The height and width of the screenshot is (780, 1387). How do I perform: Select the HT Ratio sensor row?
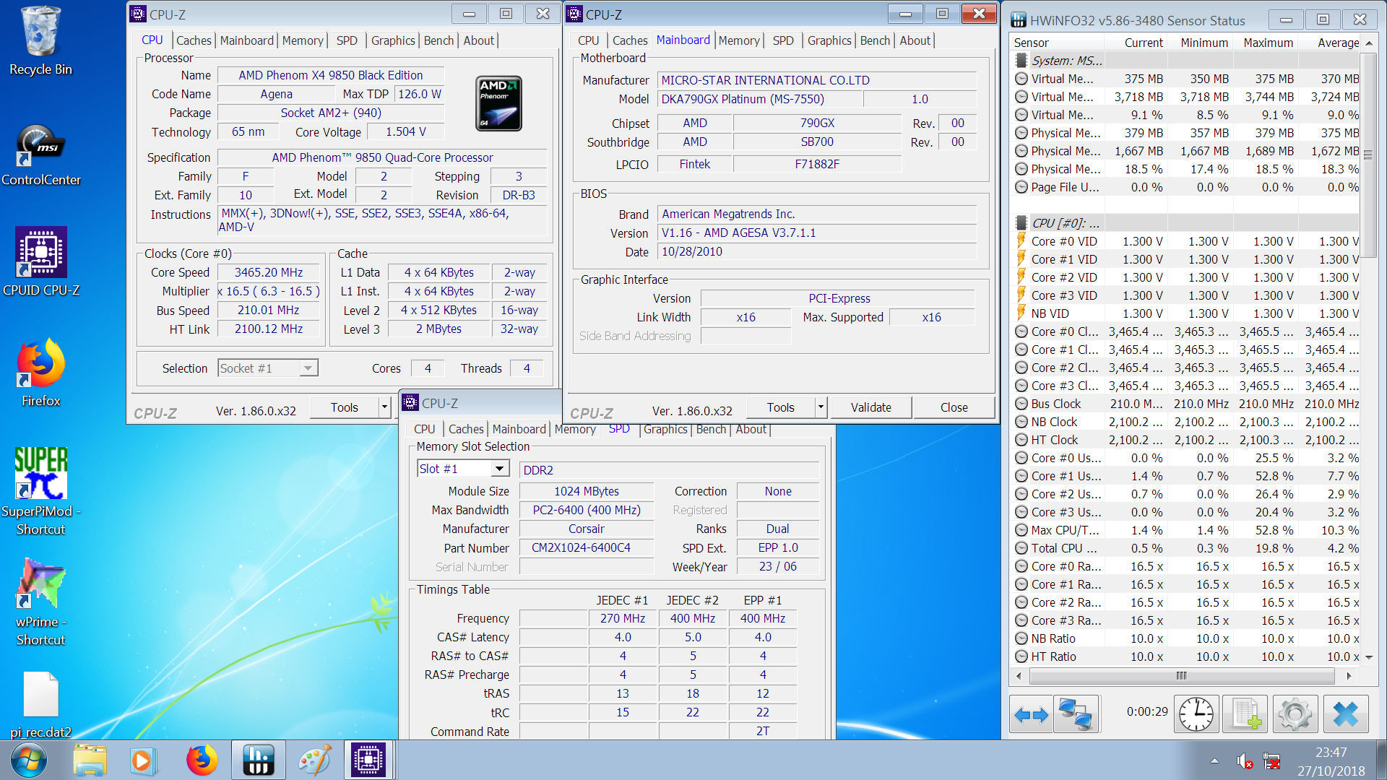click(x=1185, y=656)
